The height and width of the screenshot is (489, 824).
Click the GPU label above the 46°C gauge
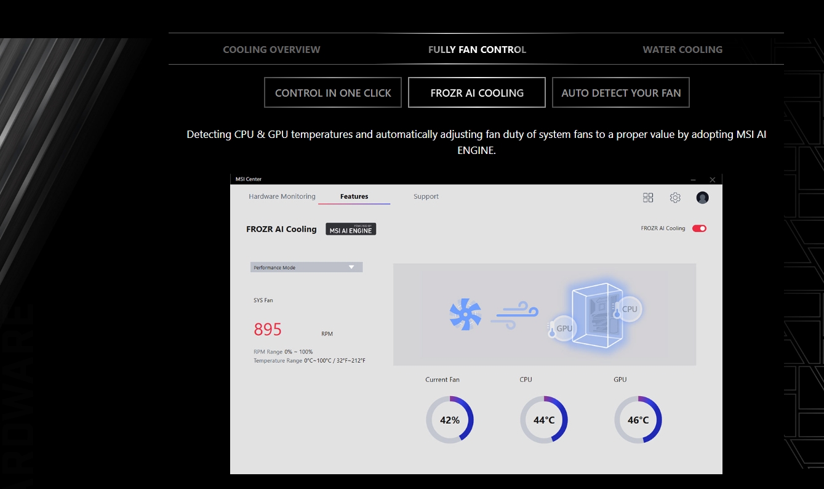(x=620, y=379)
